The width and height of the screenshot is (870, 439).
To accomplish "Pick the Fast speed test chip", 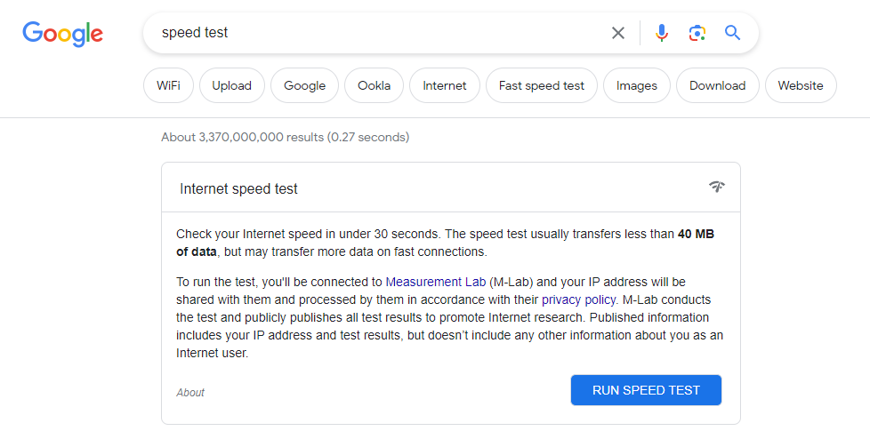I will (x=542, y=85).
